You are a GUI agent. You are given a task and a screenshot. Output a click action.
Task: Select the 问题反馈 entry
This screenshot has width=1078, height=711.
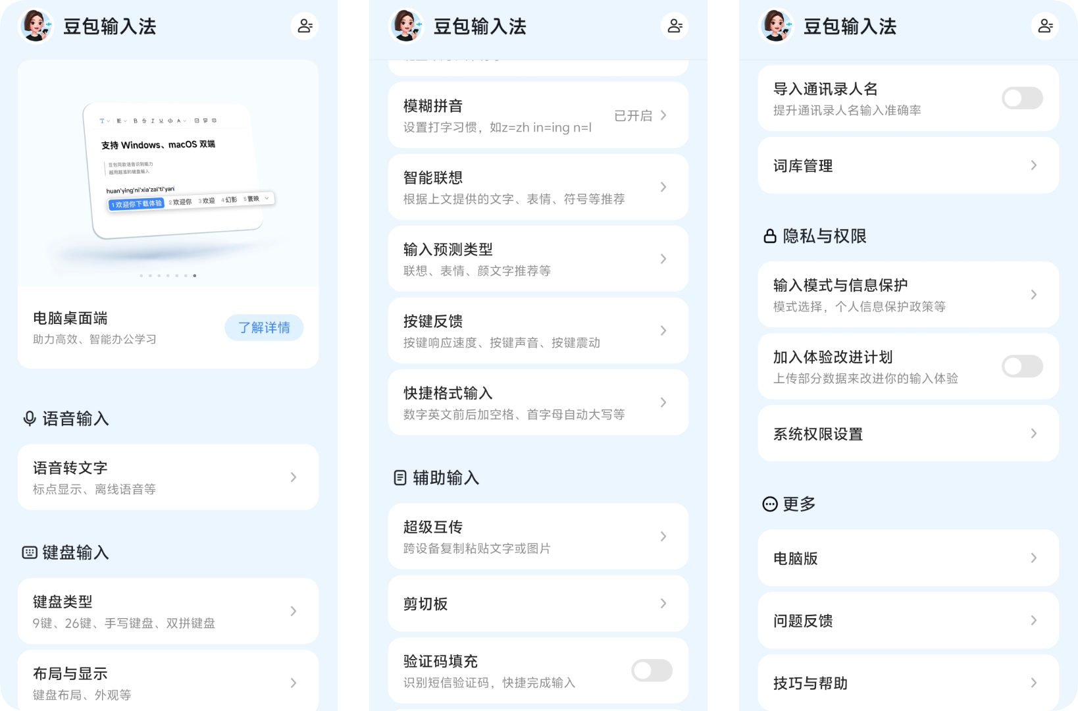pos(908,620)
